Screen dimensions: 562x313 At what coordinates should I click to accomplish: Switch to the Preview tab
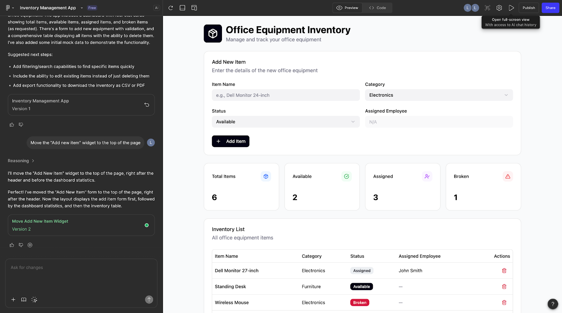(x=347, y=8)
